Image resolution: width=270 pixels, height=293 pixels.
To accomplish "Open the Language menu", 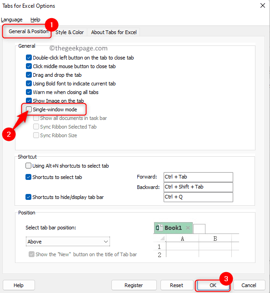I will coord(12,20).
